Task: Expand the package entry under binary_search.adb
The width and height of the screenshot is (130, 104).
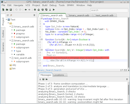Action: (x=12, y=30)
